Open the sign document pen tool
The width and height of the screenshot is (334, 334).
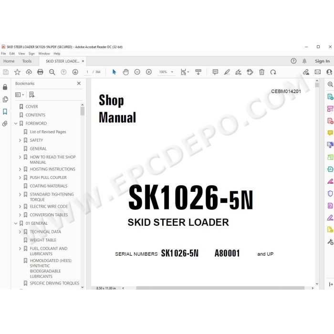pyautogui.click(x=239, y=72)
